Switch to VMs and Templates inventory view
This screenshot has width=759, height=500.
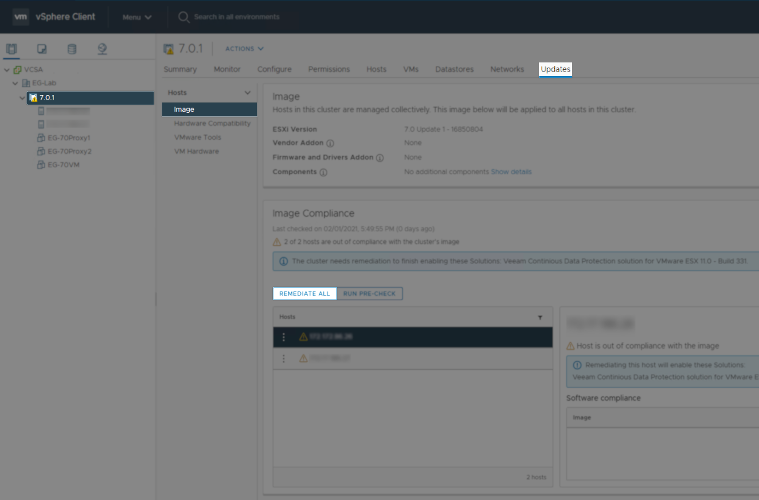pos(41,49)
